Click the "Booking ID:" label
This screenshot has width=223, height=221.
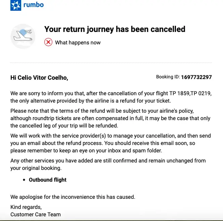coord(168,77)
